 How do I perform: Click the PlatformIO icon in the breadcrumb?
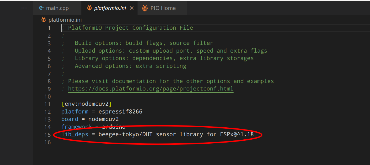44,20
